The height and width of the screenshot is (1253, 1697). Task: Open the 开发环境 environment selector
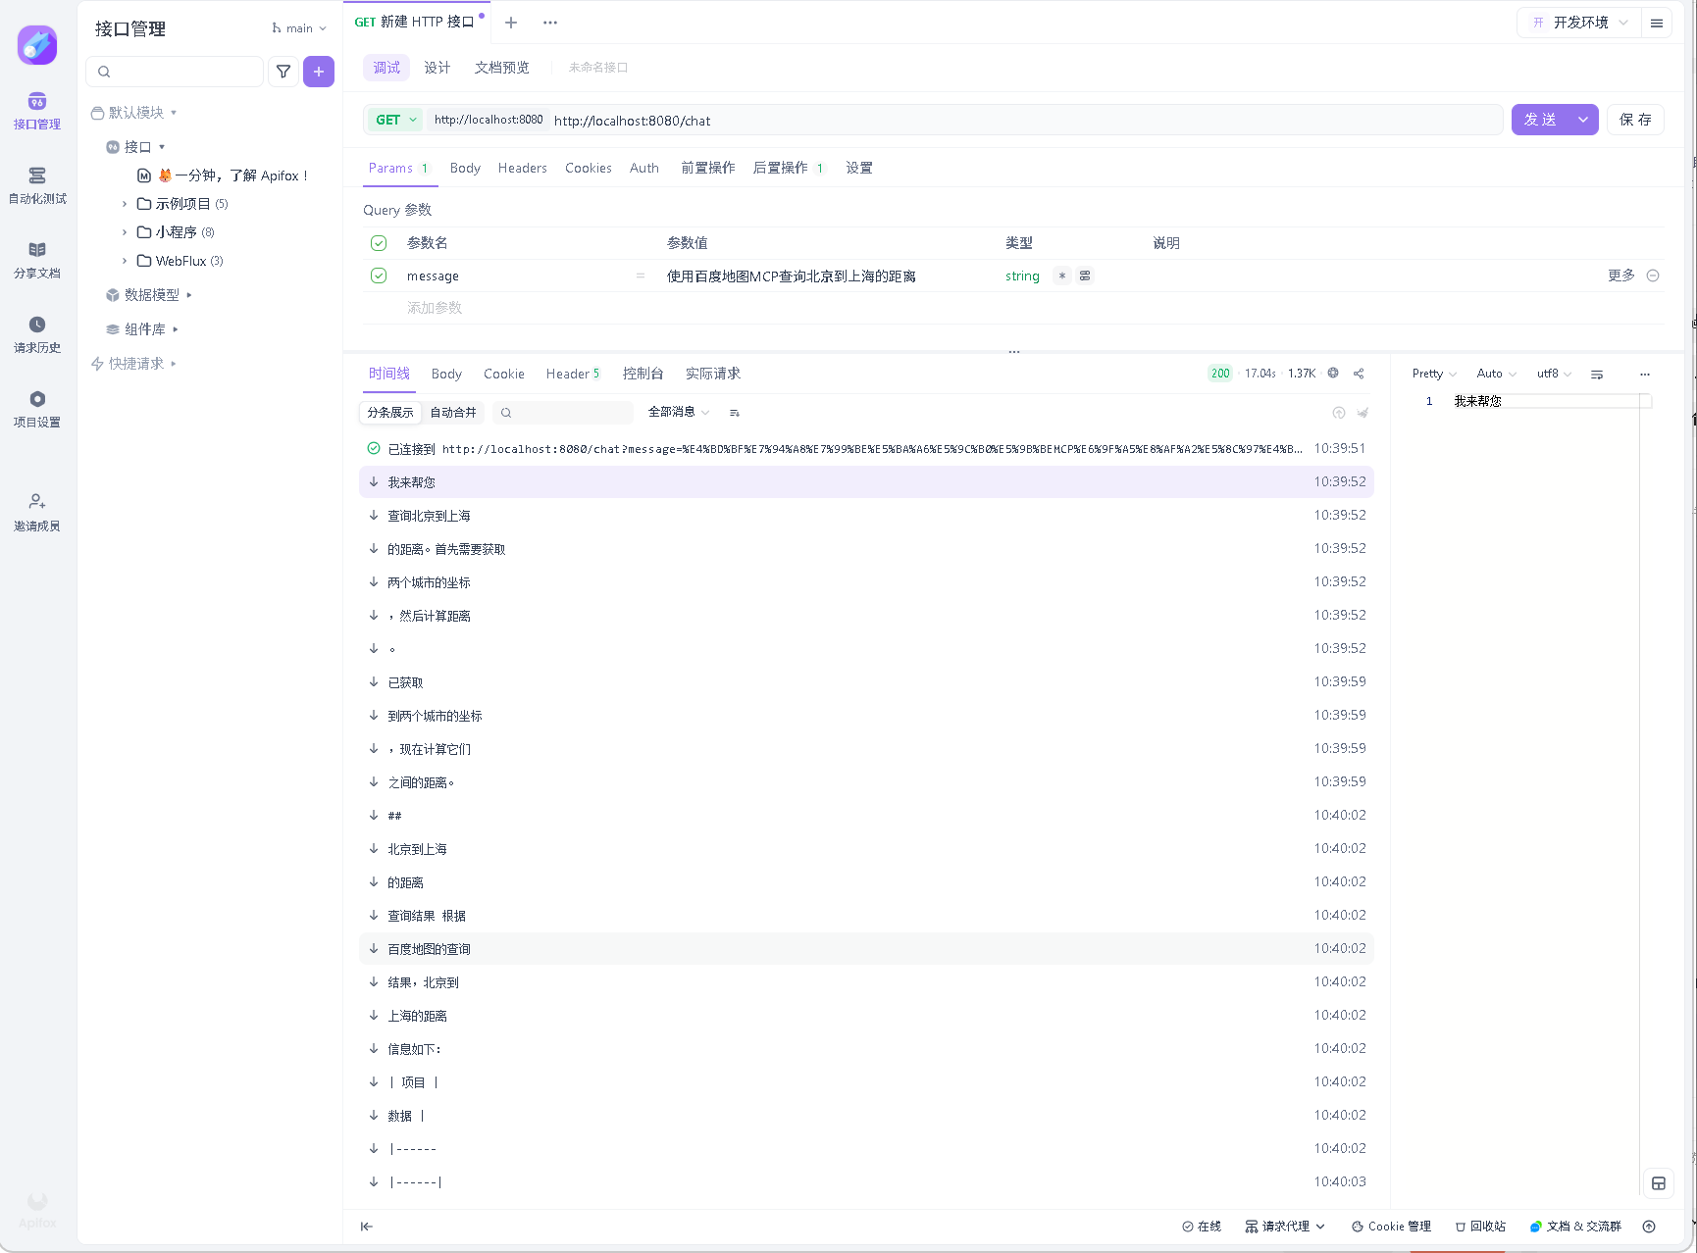(1578, 23)
